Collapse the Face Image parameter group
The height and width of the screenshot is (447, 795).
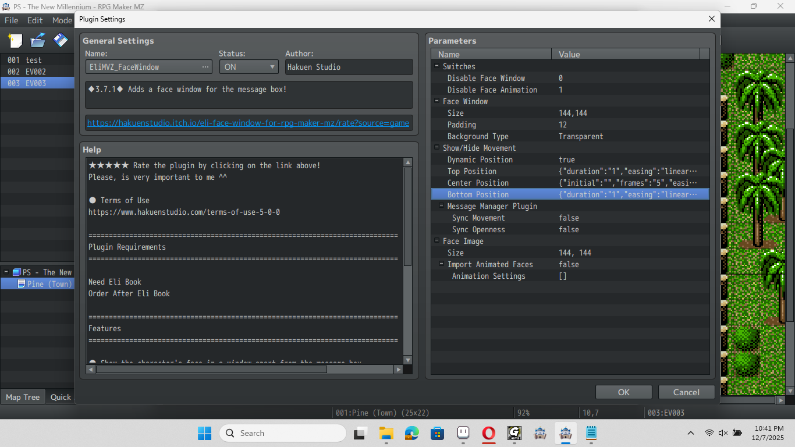coord(436,240)
